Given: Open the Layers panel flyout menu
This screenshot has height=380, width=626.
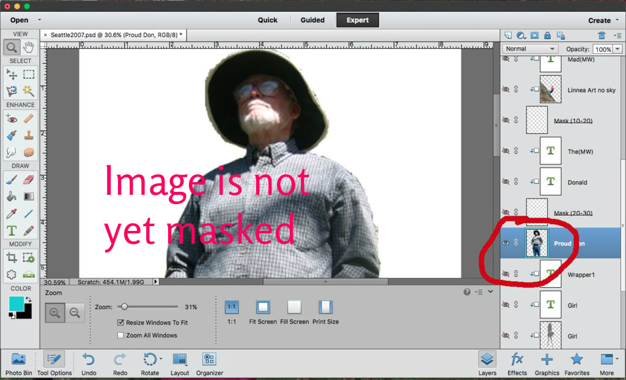Looking at the screenshot, I should point(617,35).
